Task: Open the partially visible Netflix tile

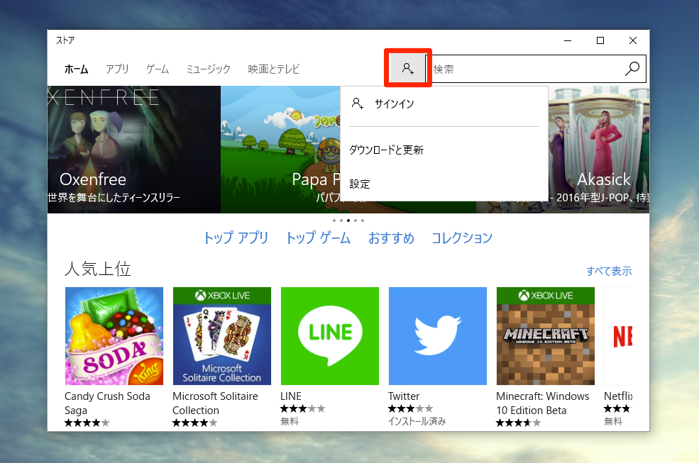Action: (618, 336)
